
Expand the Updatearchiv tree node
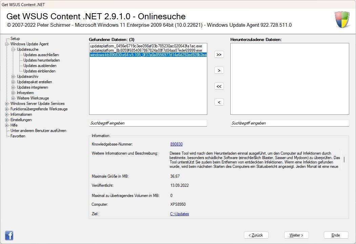(x=13, y=76)
